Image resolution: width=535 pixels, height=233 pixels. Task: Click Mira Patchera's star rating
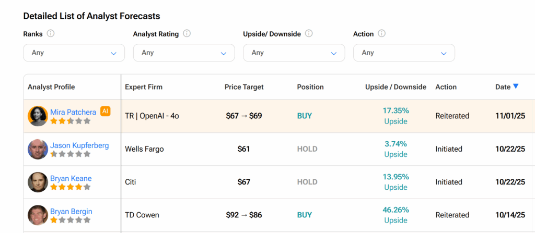(70, 121)
